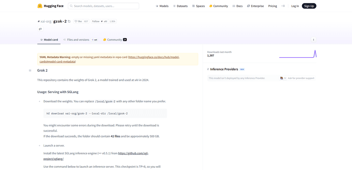
Task: Open the 607 likes count
Action: click(x=86, y=21)
